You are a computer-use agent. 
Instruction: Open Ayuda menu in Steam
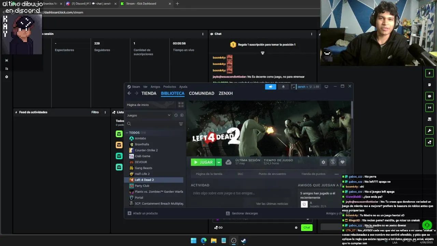coord(183,87)
